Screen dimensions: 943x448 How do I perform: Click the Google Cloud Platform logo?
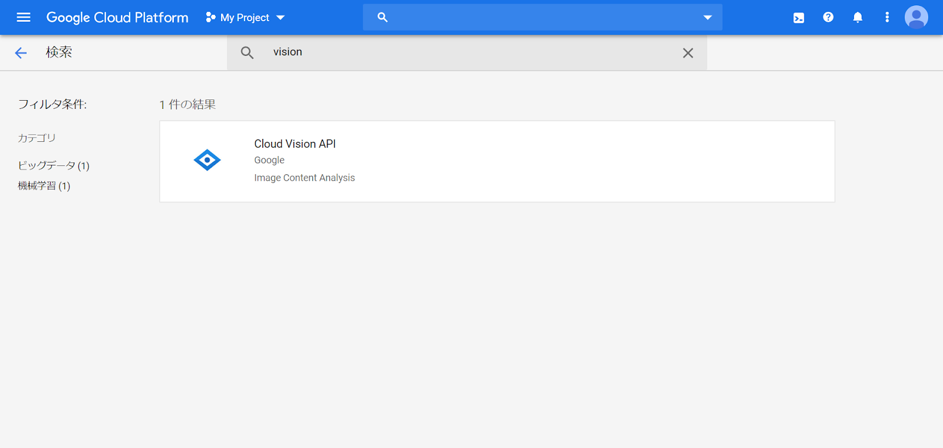117,18
